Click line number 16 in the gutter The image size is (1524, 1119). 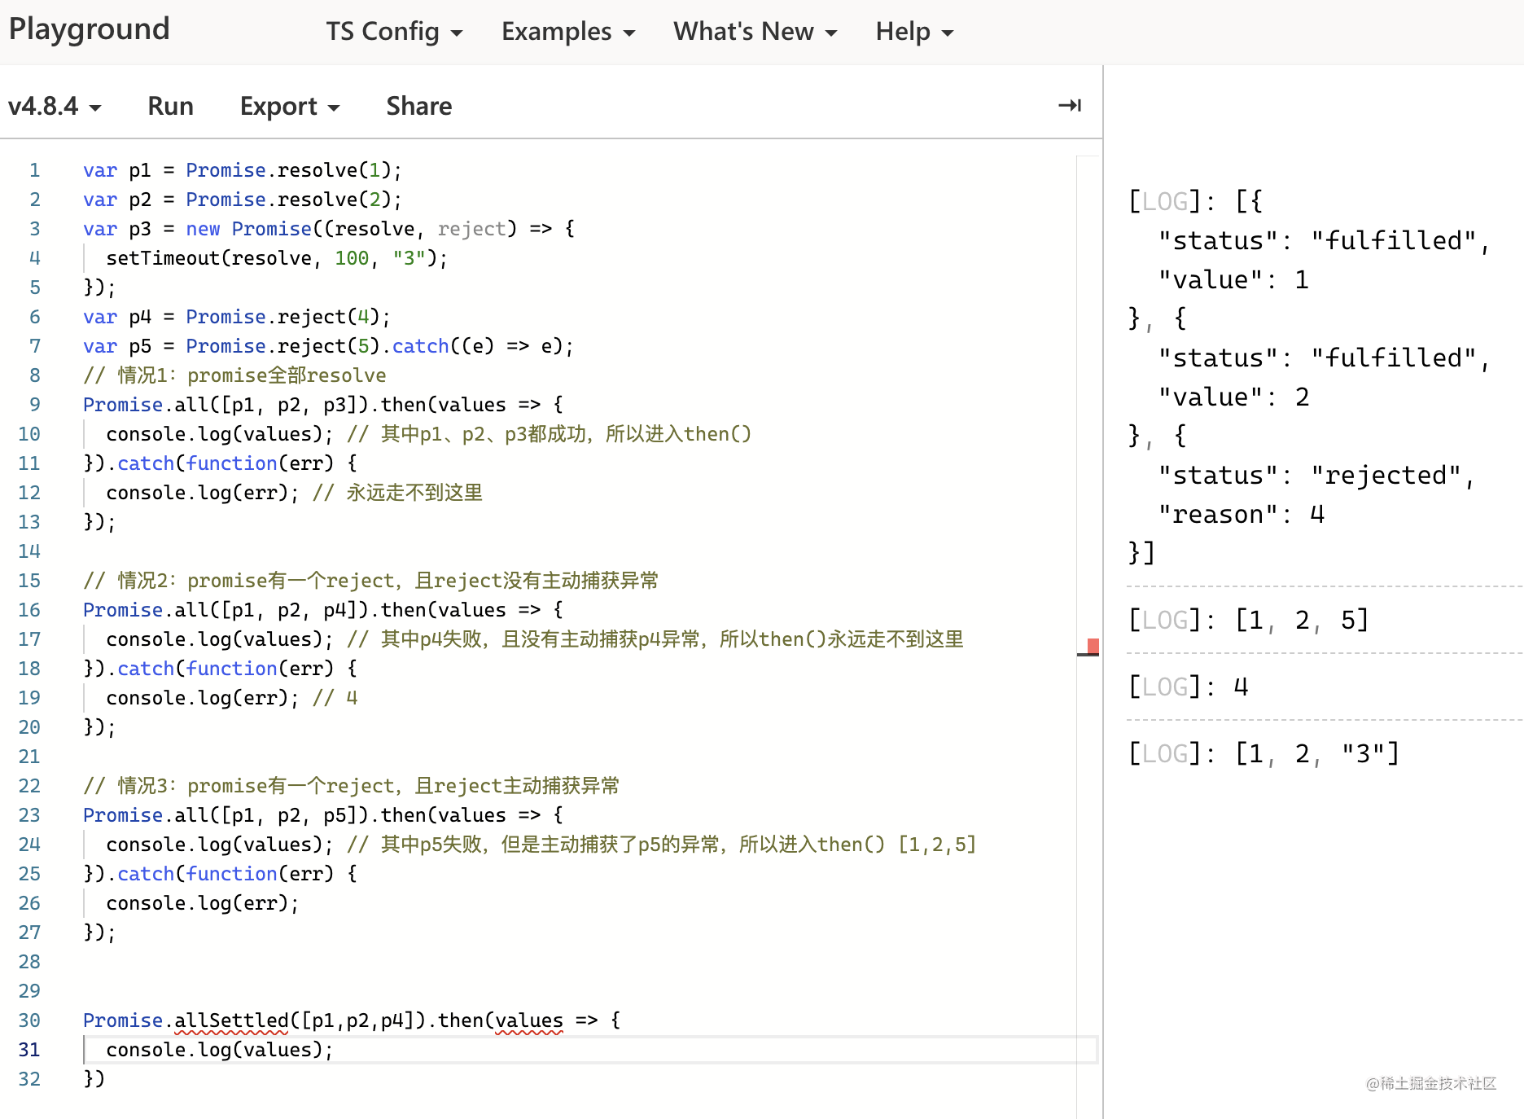point(29,610)
